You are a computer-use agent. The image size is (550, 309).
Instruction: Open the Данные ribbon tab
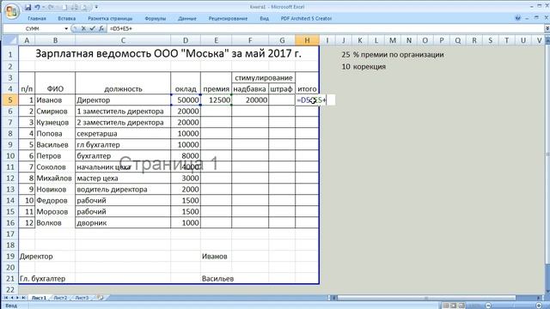[x=187, y=19]
